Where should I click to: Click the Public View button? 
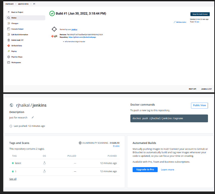[x=199, y=105]
